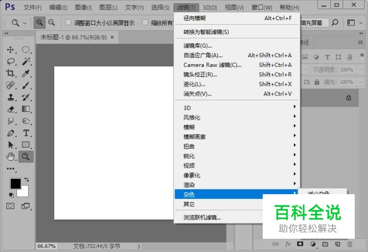Select the highlighted 杂色 menu item
Screen dimensions: 368x252
(x=237, y=194)
